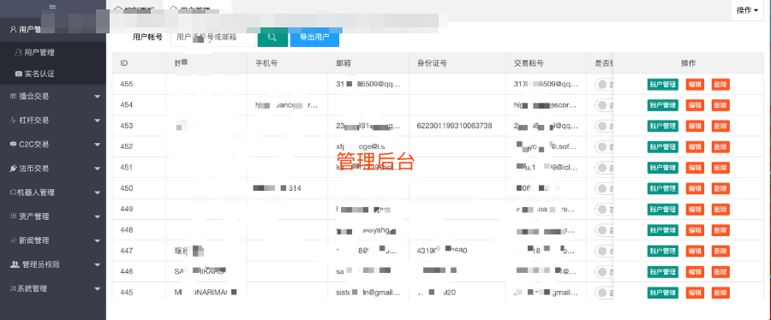Click 编辑 for user ID 451
This screenshot has height=320, width=771.
point(695,168)
